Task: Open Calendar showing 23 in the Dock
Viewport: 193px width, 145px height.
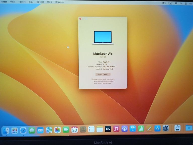Action: (x=74, y=130)
